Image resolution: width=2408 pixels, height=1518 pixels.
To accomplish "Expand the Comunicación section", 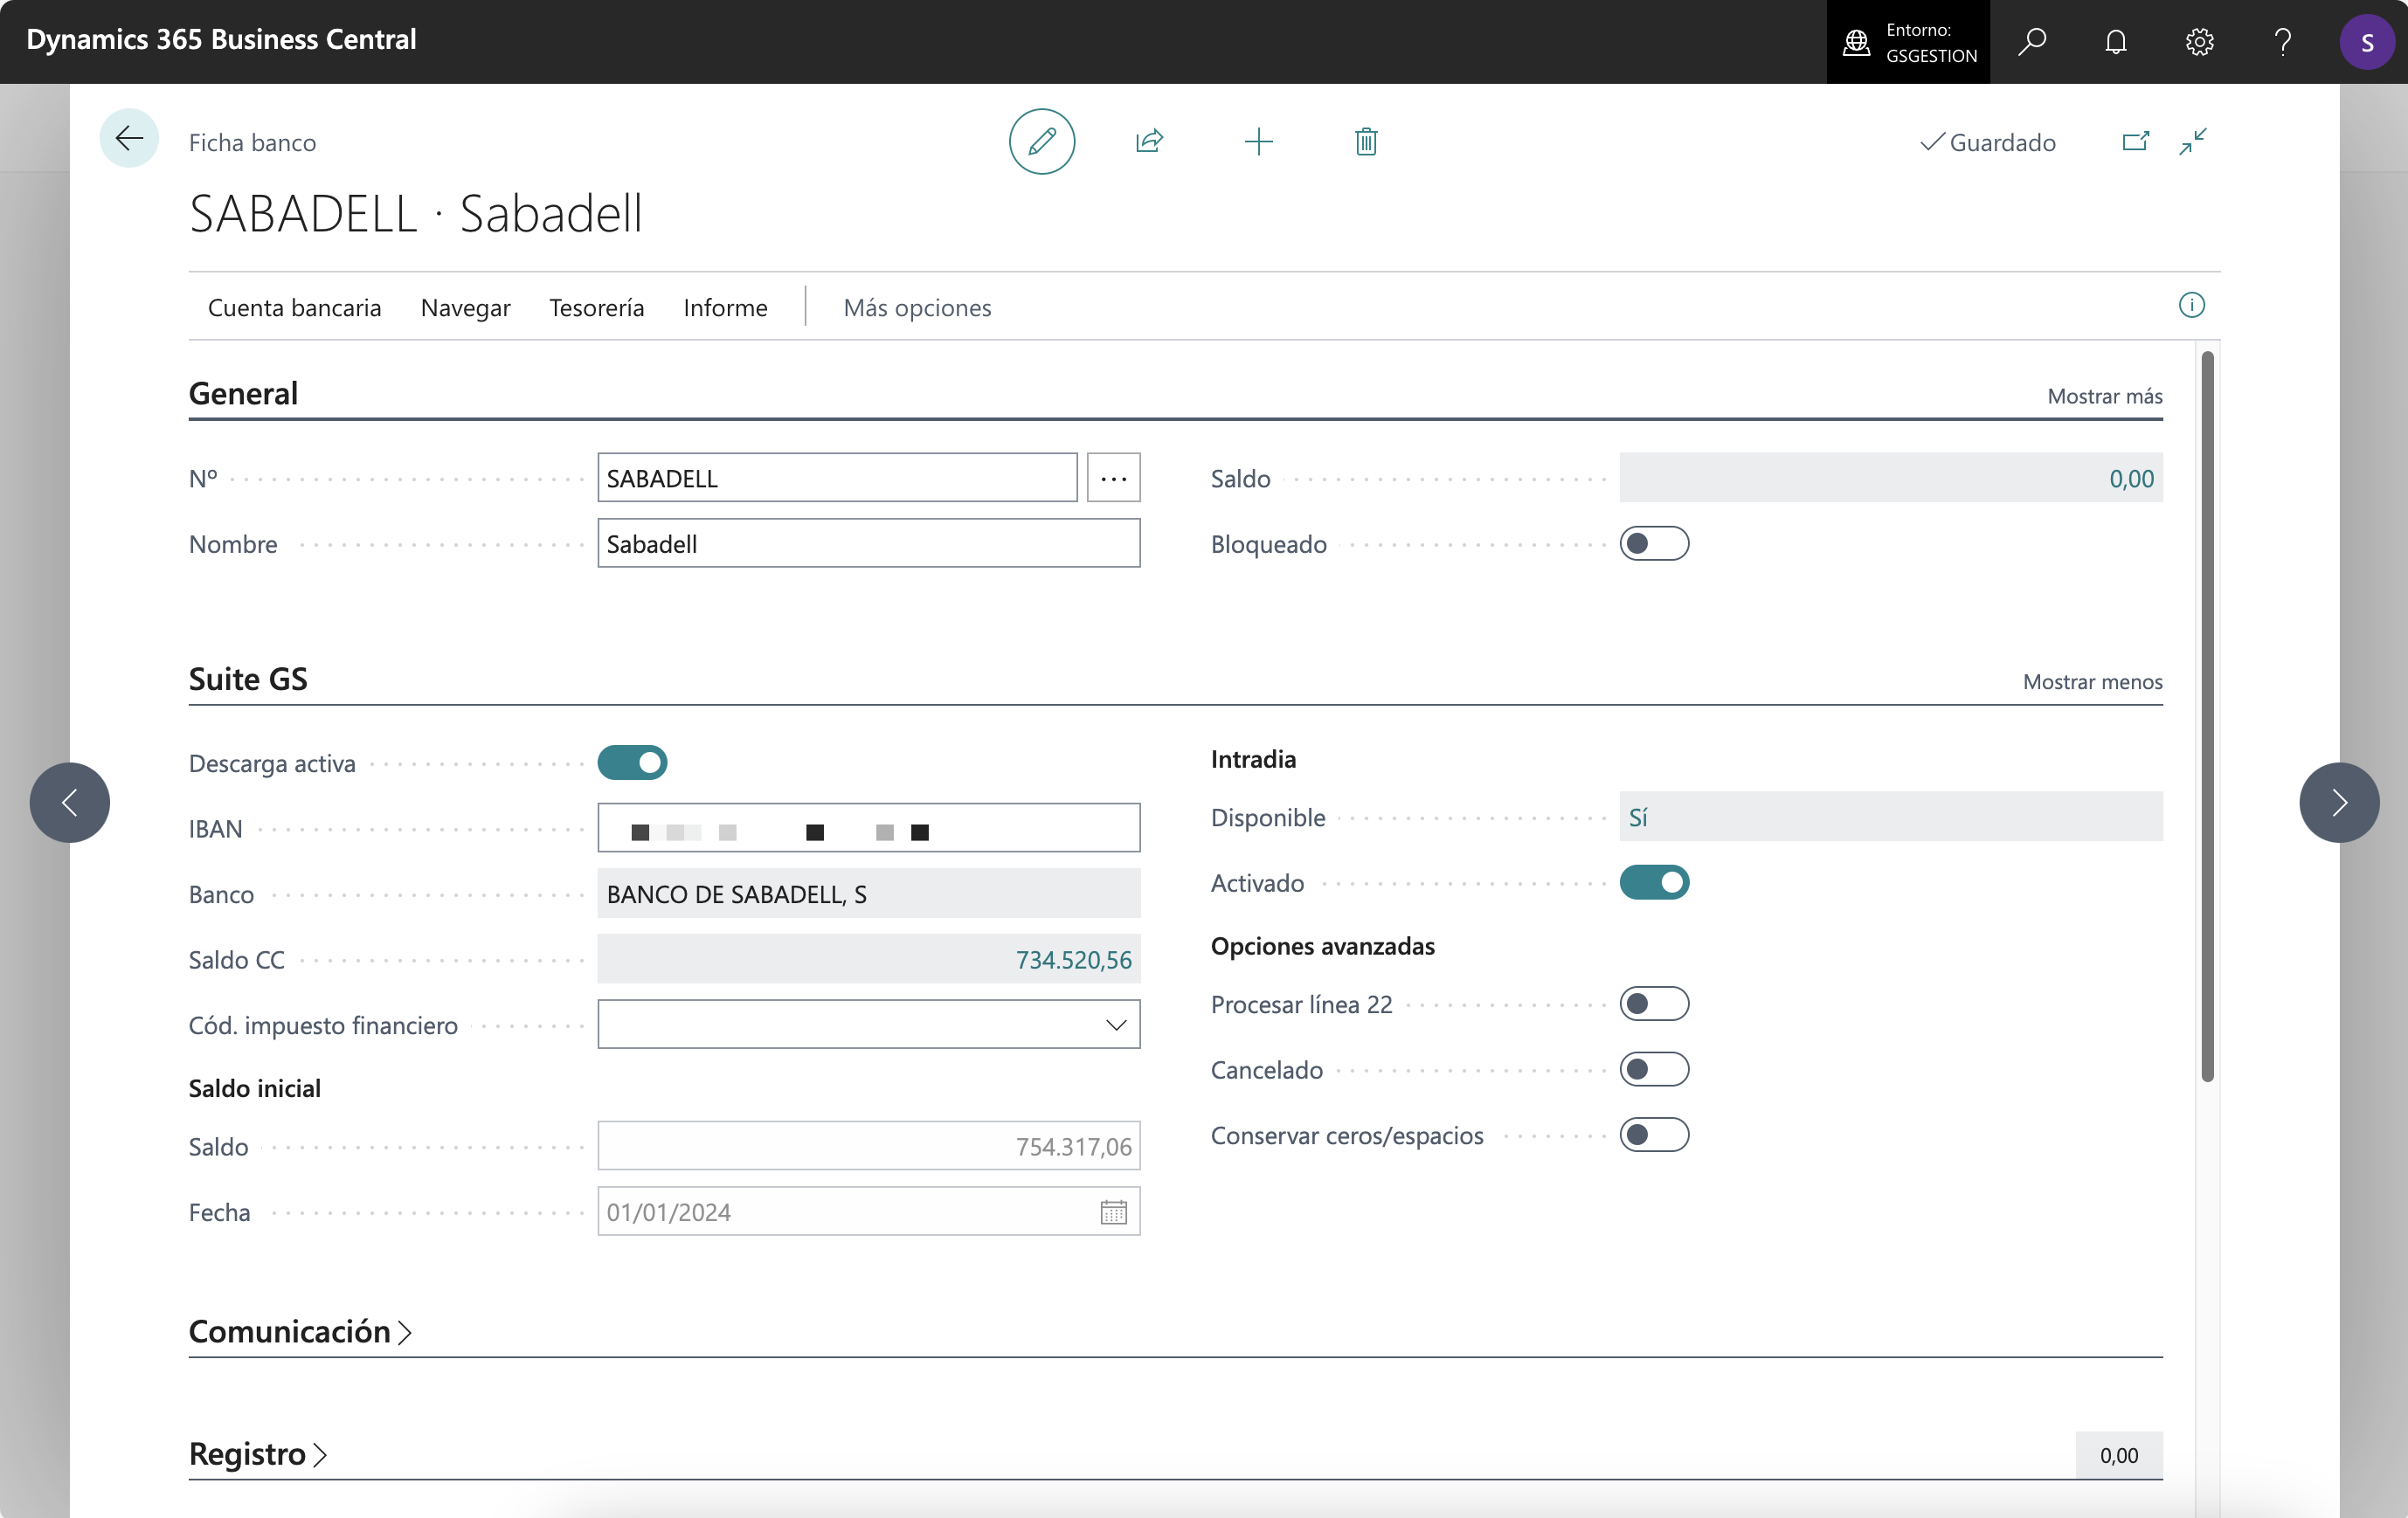I will pos(300,1331).
